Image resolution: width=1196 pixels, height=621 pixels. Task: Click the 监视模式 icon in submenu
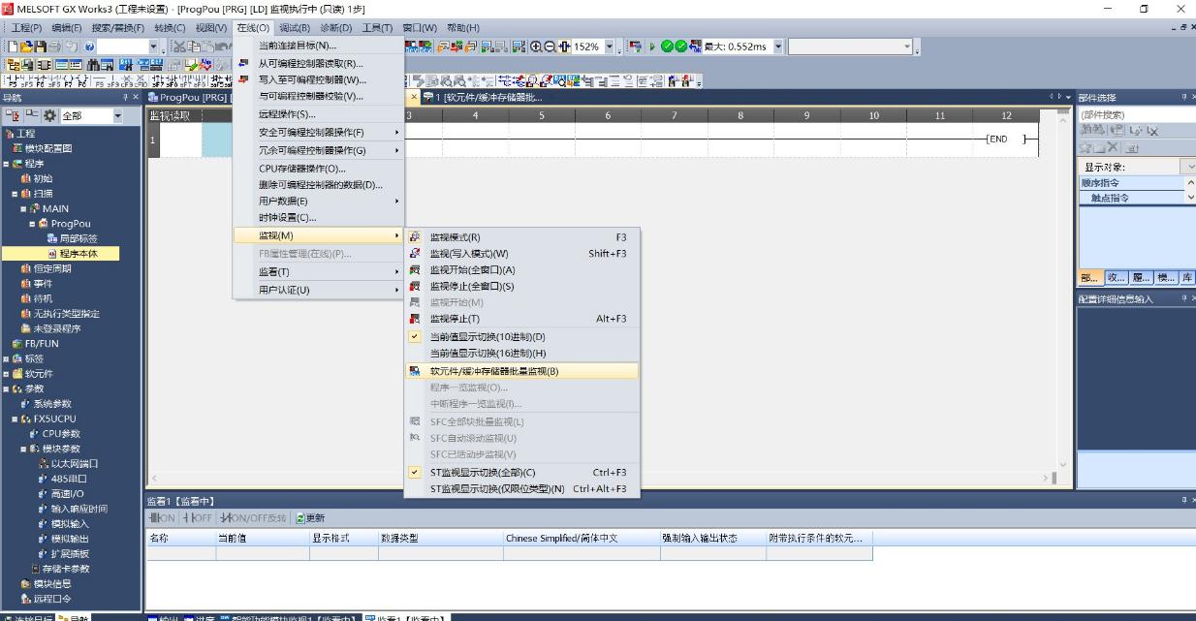tap(416, 236)
